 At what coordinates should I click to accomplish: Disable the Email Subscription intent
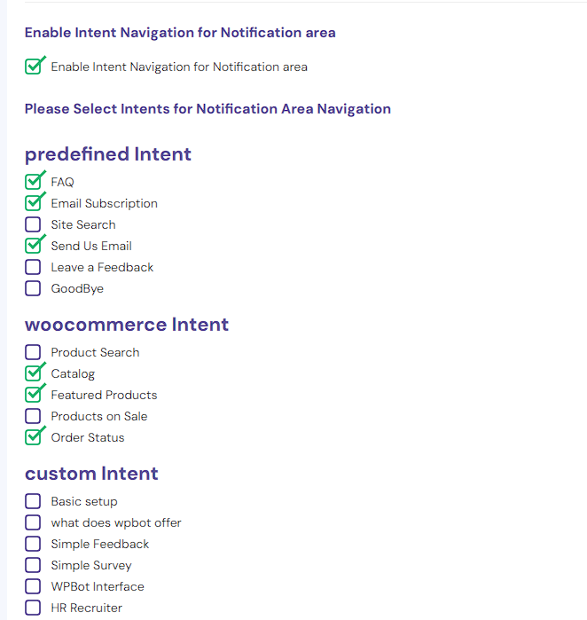pos(33,203)
